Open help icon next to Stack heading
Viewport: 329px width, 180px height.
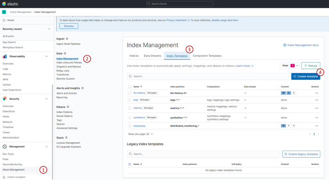pos(66,137)
